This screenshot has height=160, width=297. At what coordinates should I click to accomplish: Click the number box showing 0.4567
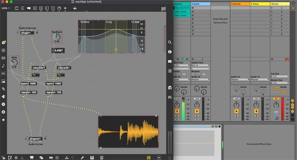[58, 51]
